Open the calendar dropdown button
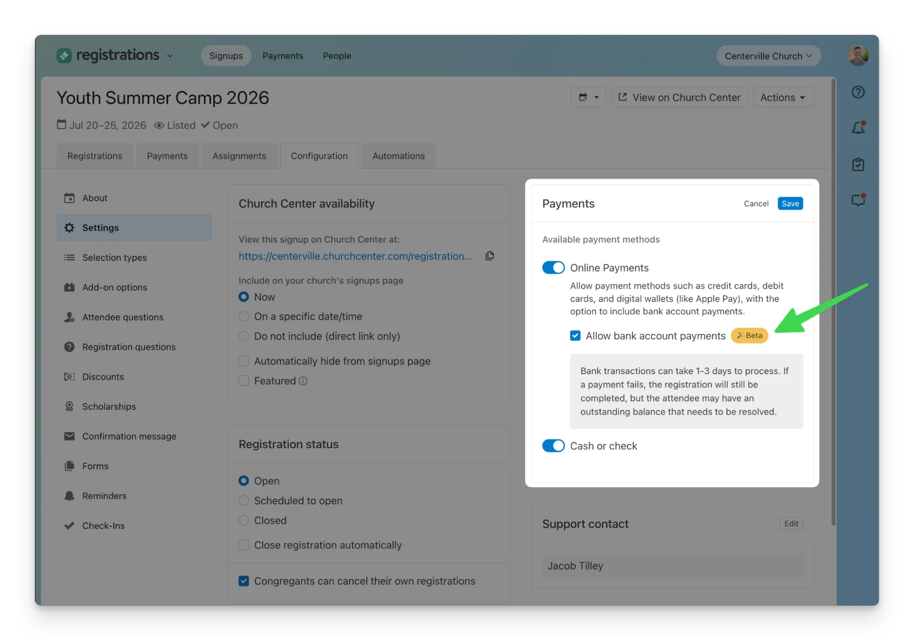Image resolution: width=914 pixels, height=641 pixels. pos(588,98)
